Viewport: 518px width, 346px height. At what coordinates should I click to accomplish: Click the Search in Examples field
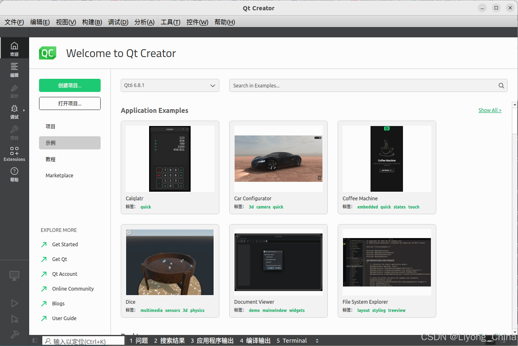tap(368, 85)
